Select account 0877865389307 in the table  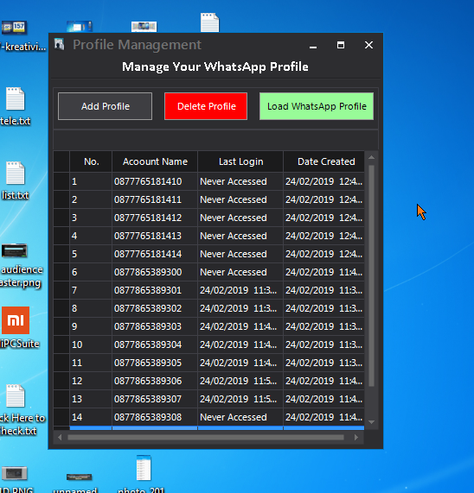155,399
